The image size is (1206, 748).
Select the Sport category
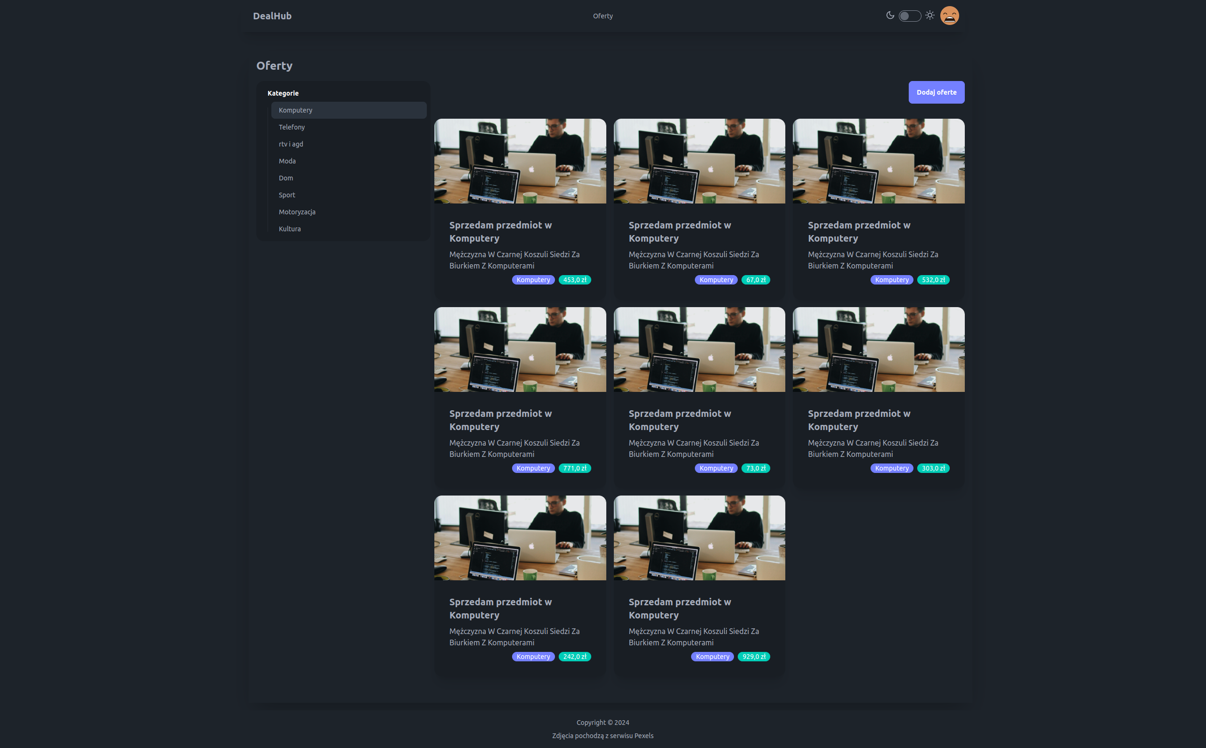click(x=287, y=195)
